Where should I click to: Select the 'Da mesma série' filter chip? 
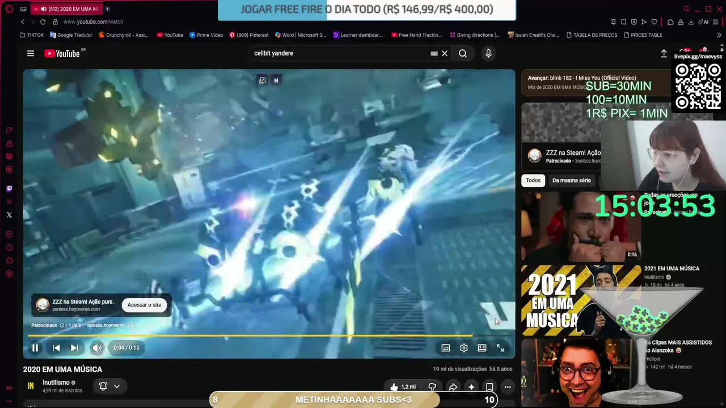click(571, 180)
